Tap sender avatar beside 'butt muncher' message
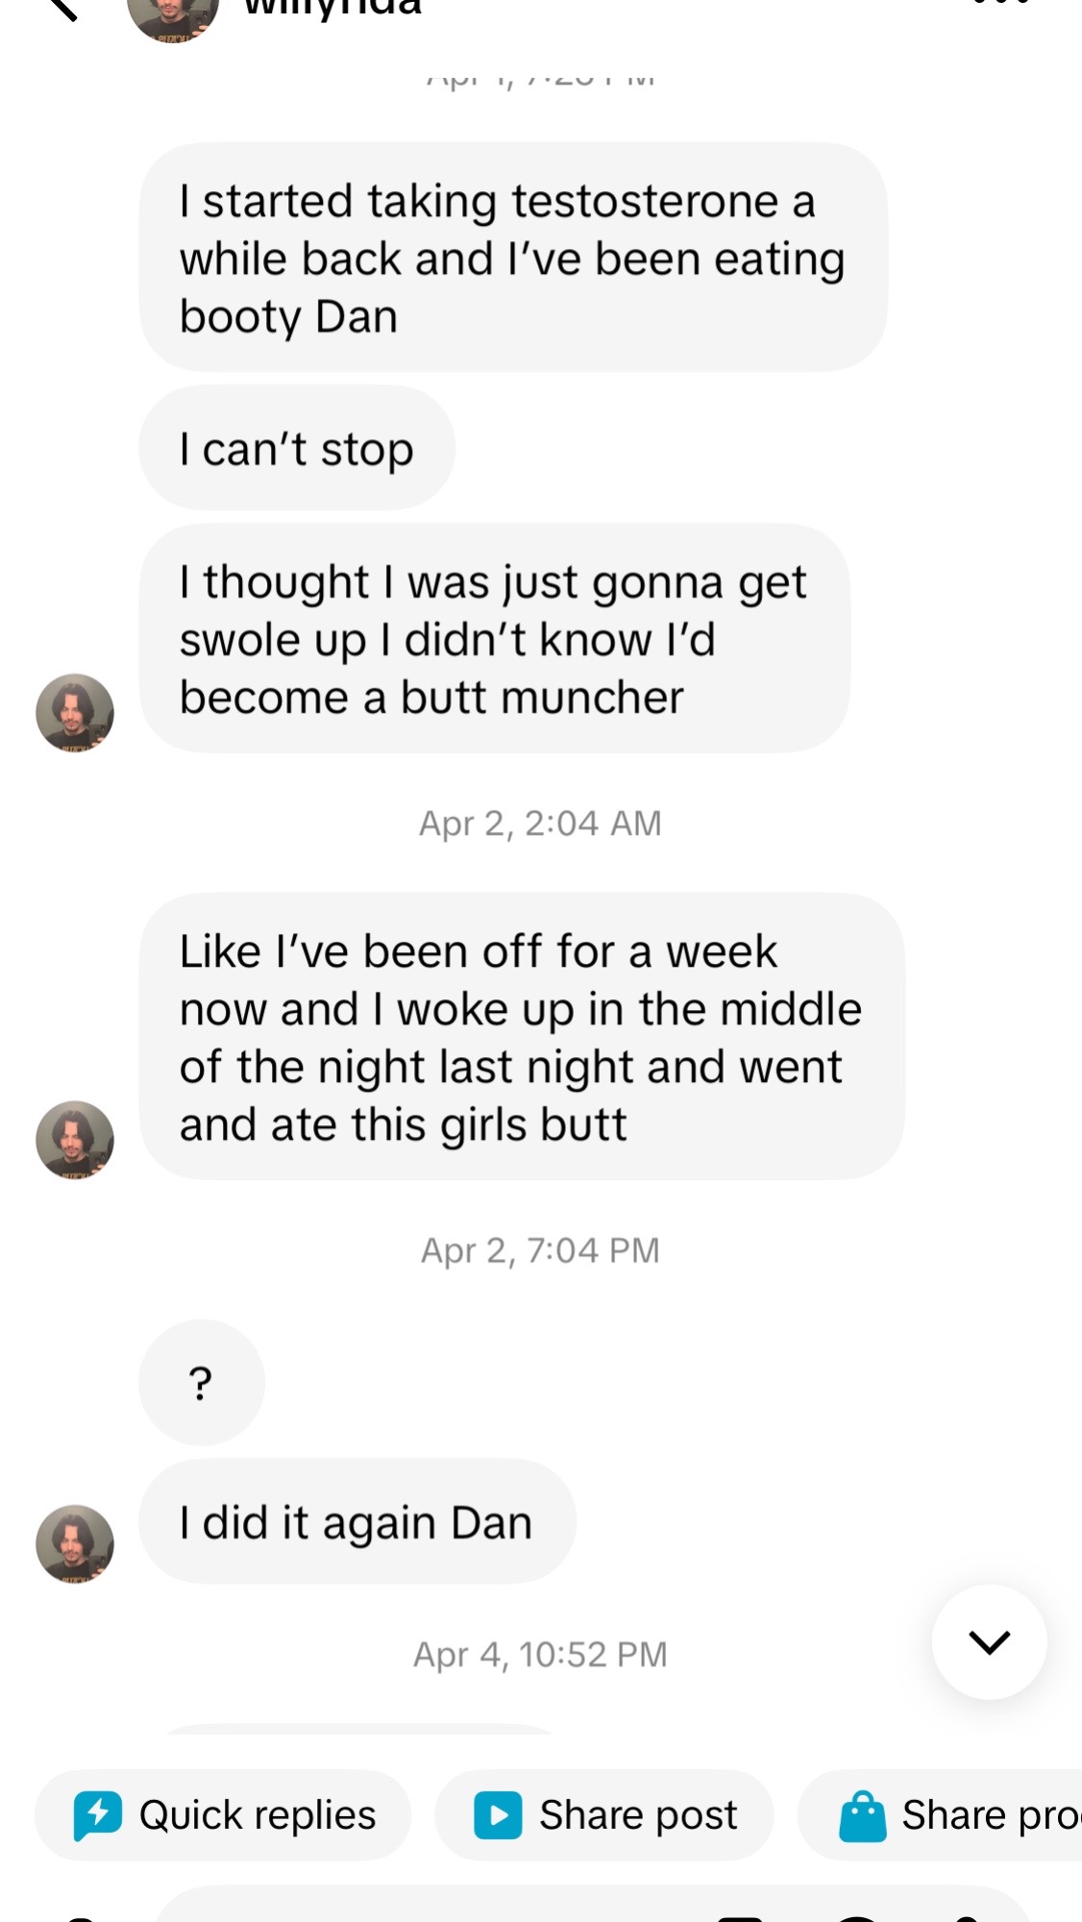Viewport: 1082px width, 1922px height. pyautogui.click(x=75, y=712)
